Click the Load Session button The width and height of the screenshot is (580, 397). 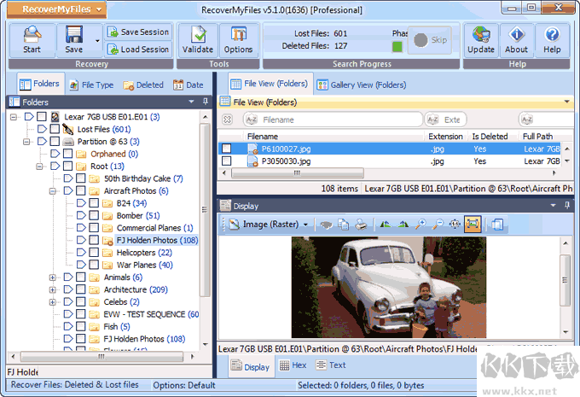[x=138, y=50]
